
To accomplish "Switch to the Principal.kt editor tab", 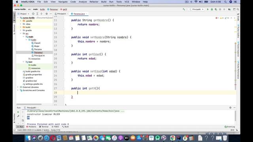I will [x=62, y=14].
